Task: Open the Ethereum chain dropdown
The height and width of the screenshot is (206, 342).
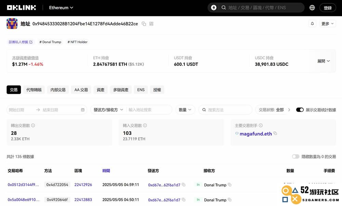Action: click(x=61, y=8)
